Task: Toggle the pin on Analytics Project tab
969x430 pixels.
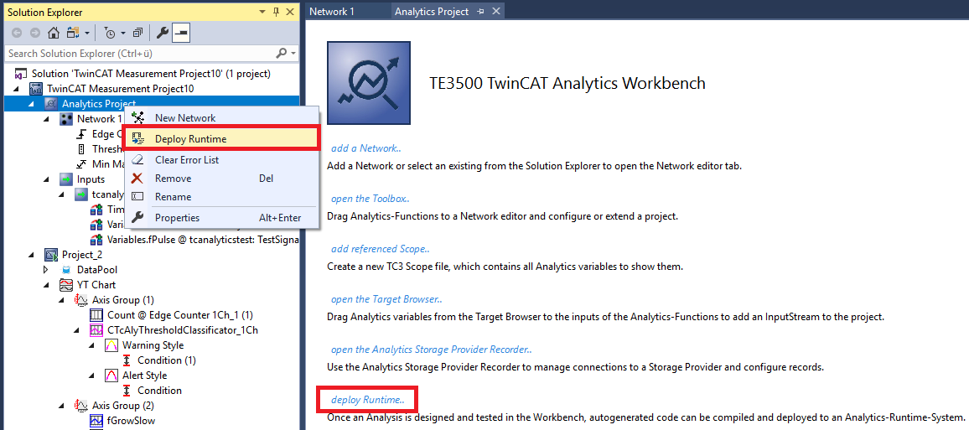Action: click(481, 12)
